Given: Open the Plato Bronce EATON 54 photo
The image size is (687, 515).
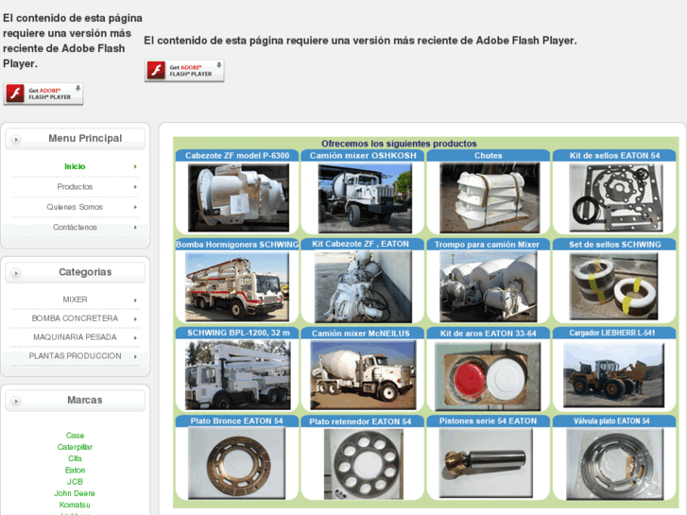Looking at the screenshot, I should (x=236, y=463).
